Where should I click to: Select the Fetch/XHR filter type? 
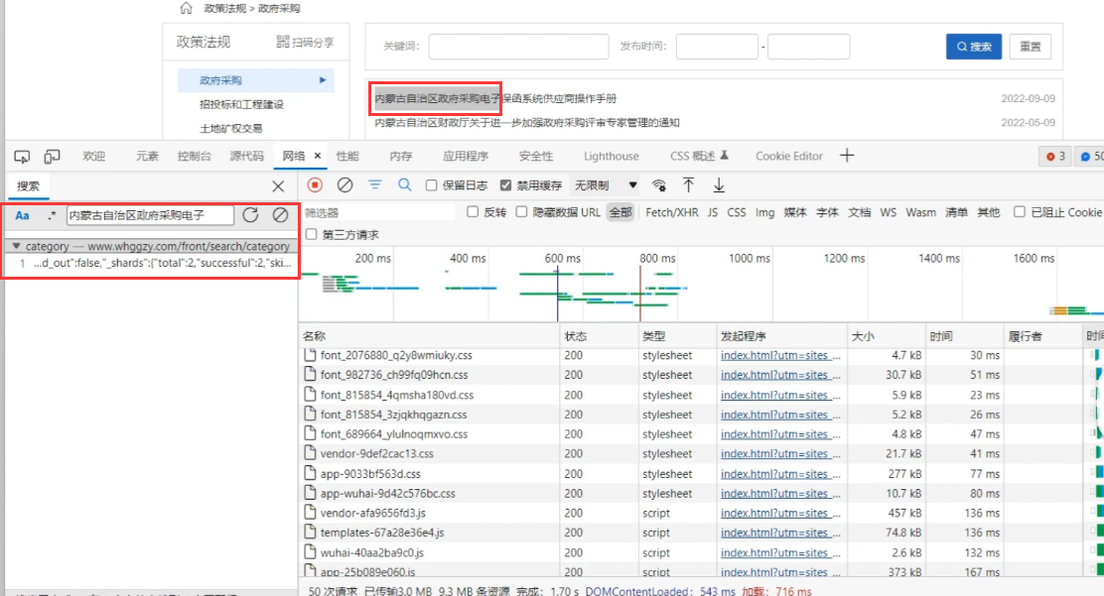672,212
